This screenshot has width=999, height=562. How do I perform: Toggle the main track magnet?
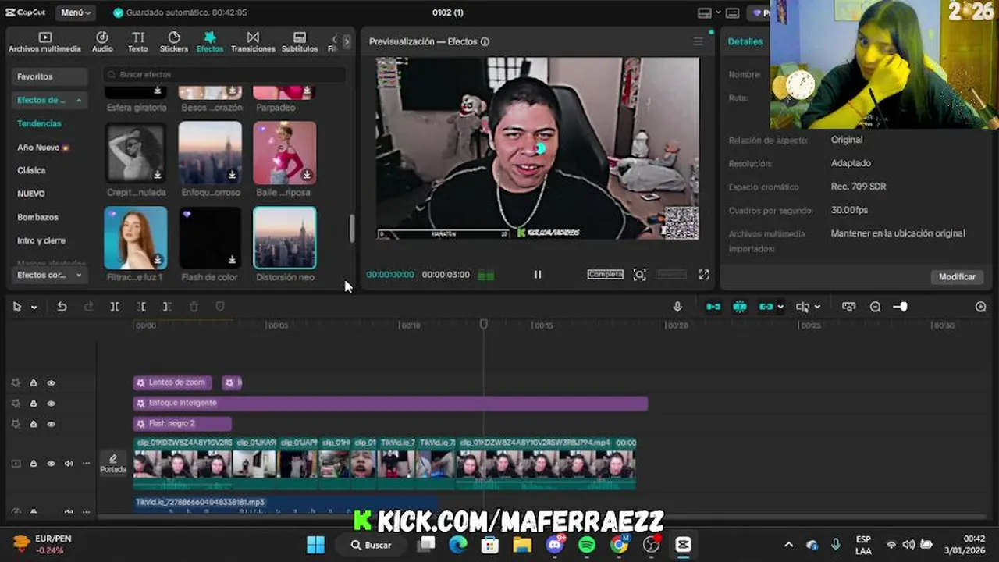pos(713,307)
